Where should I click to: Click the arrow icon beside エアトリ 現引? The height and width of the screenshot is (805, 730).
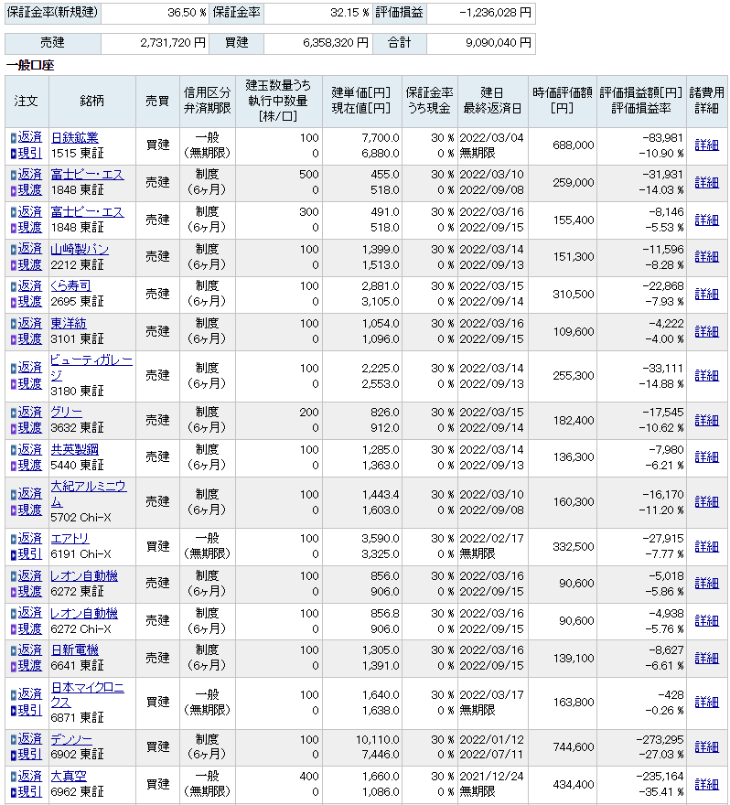13,554
